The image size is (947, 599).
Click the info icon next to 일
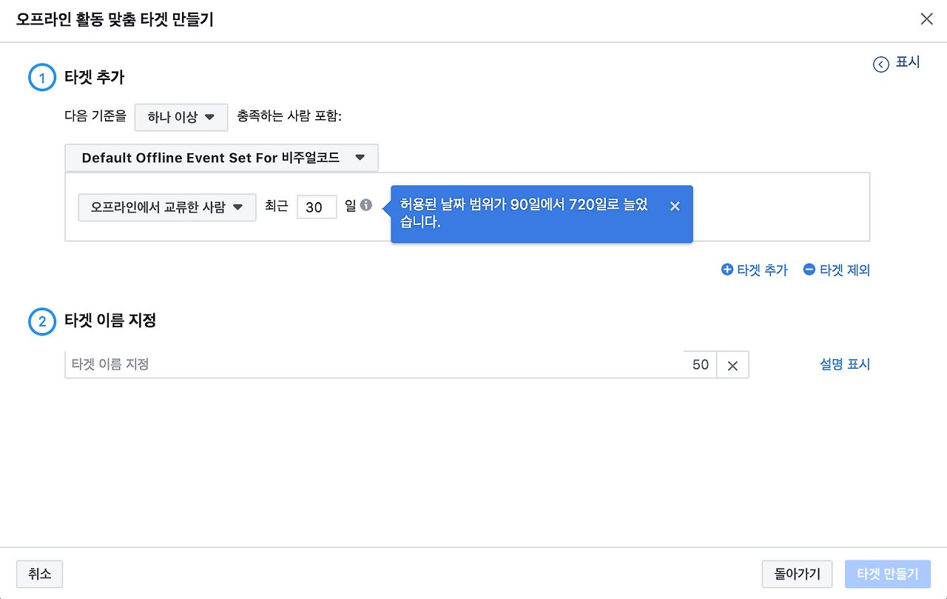click(x=365, y=206)
